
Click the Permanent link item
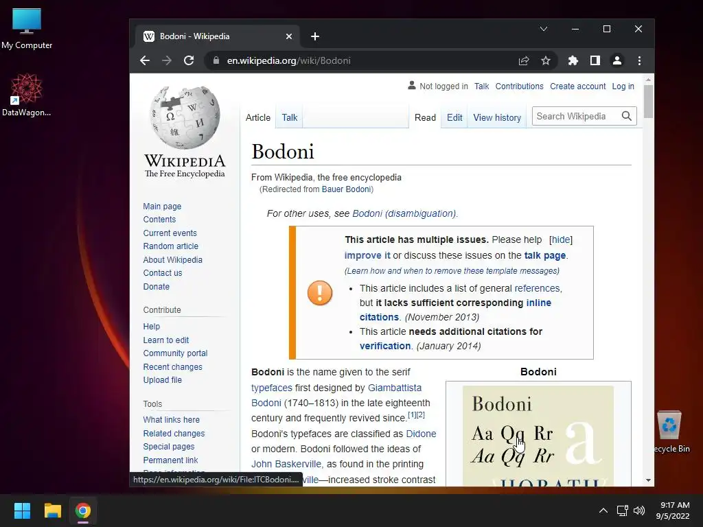(170, 460)
